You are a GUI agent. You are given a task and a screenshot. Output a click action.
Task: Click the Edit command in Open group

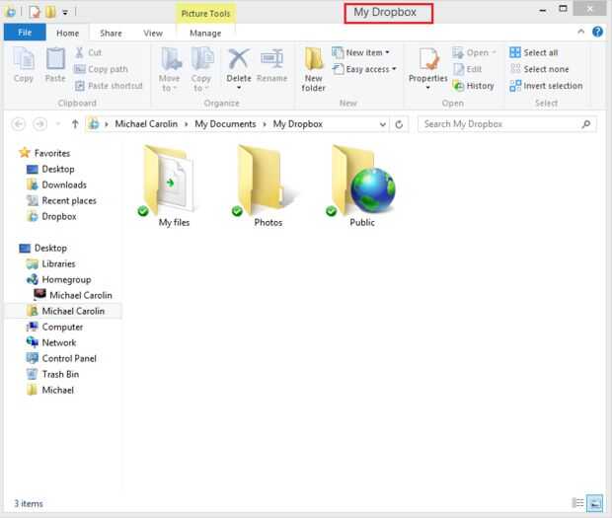pos(468,69)
